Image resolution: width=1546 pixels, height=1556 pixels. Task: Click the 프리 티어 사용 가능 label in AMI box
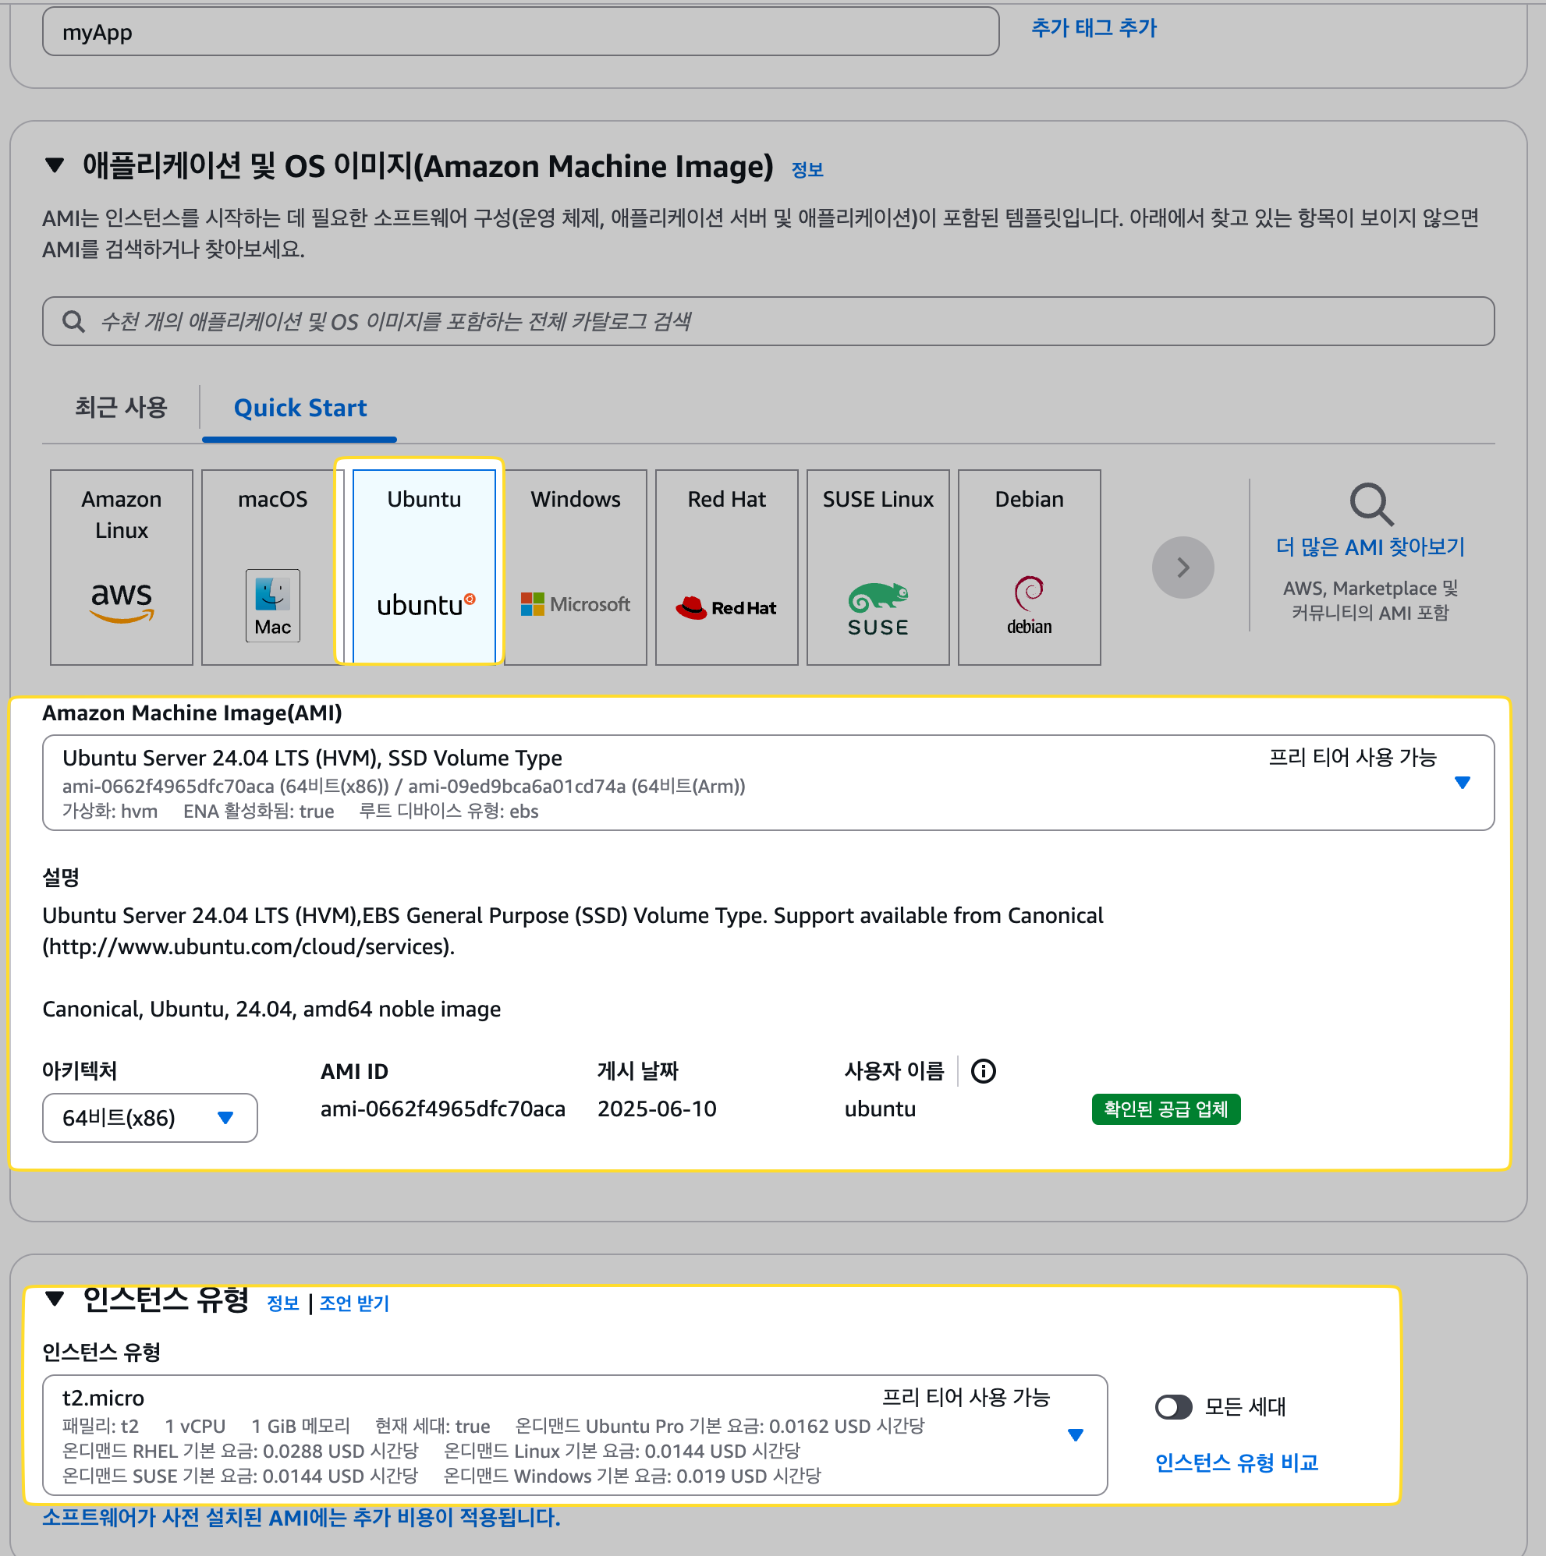coord(1353,758)
